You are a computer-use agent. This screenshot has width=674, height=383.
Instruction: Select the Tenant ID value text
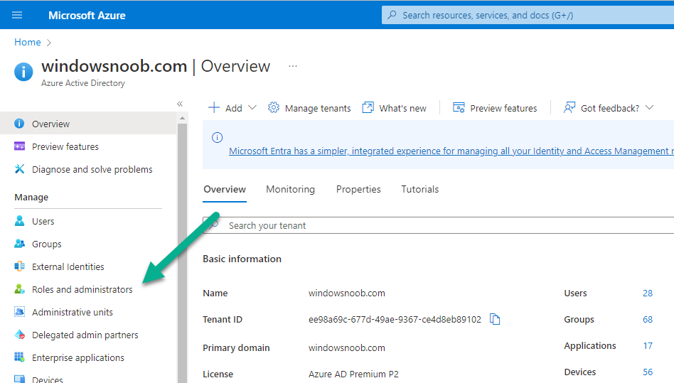click(395, 320)
